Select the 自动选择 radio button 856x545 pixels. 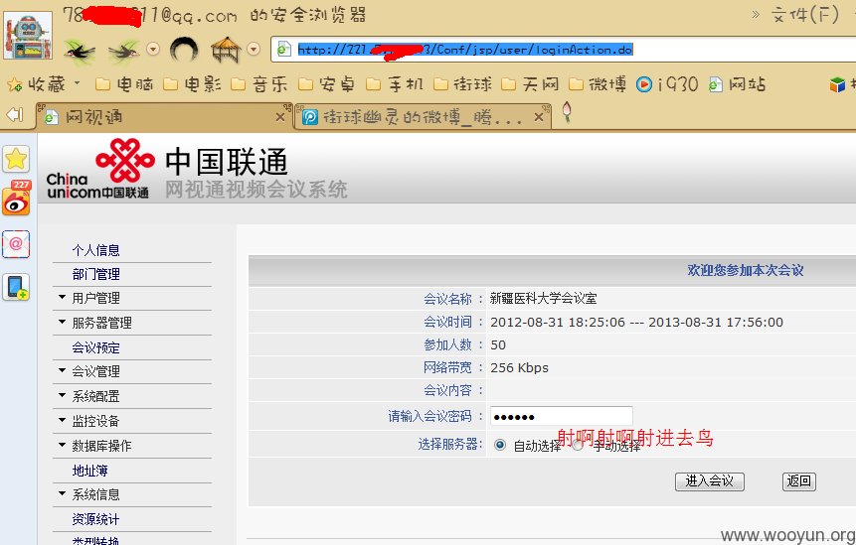click(499, 445)
